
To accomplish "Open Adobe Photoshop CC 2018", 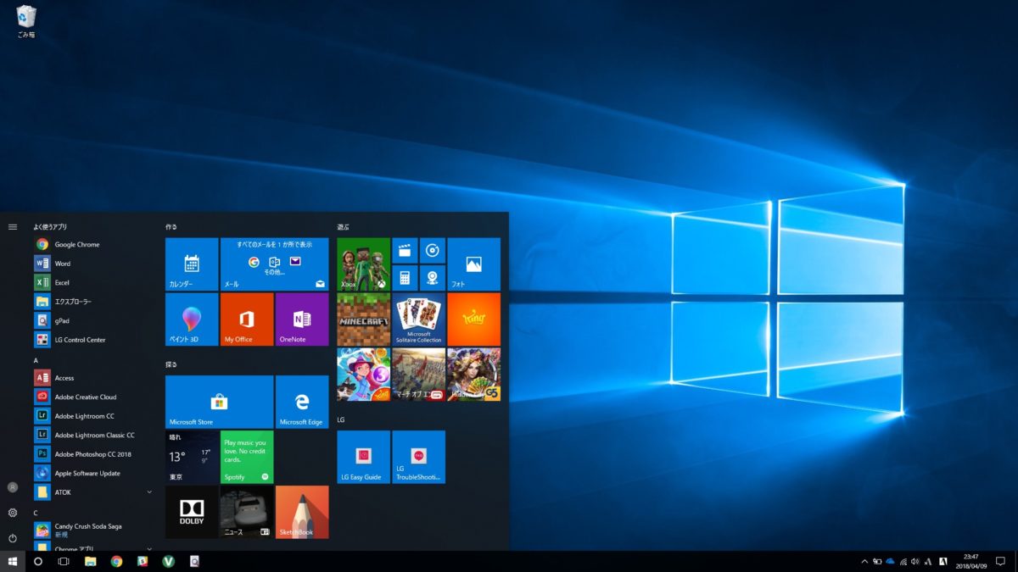I will coord(93,454).
